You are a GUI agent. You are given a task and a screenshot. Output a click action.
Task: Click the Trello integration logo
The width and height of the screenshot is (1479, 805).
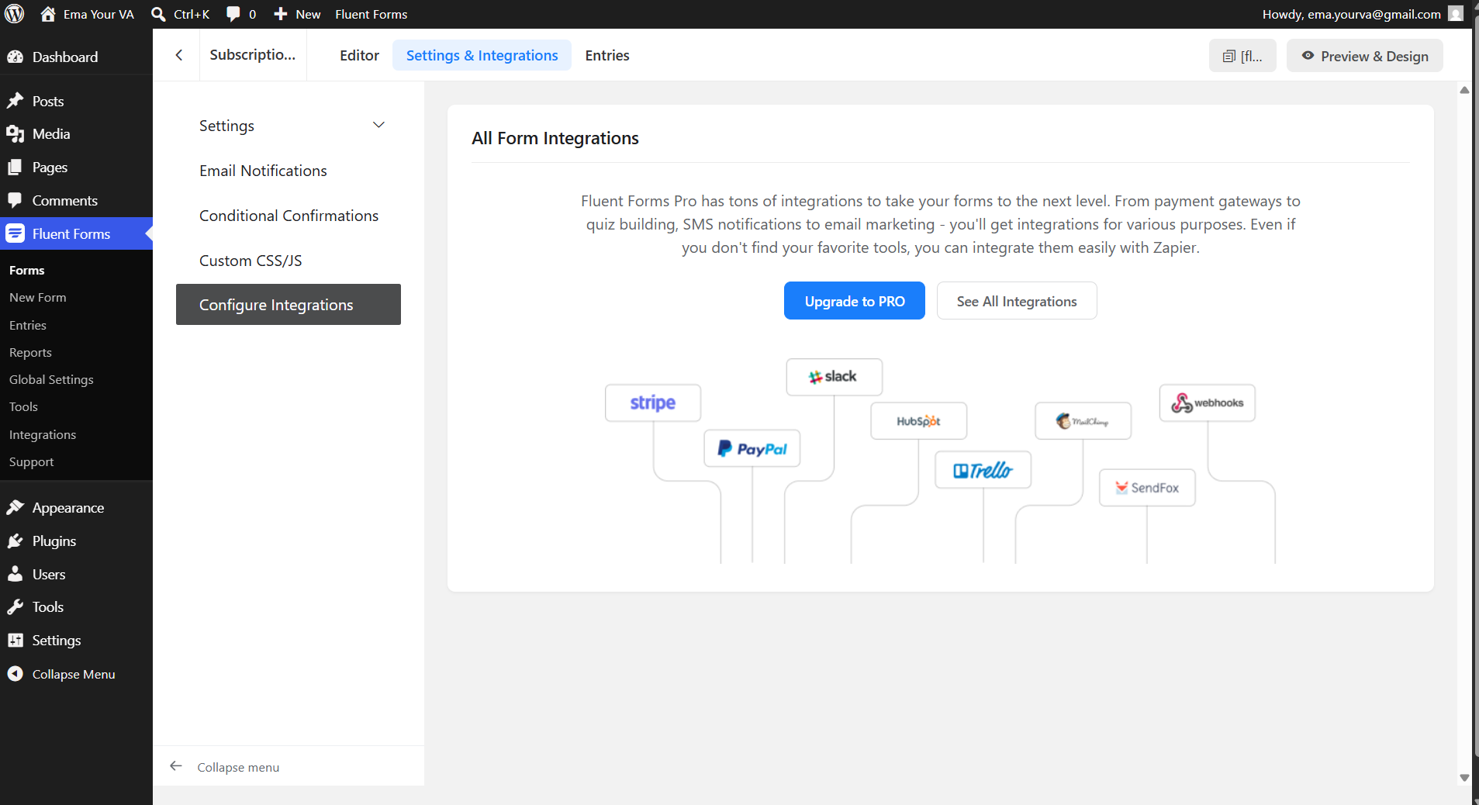[x=983, y=470]
